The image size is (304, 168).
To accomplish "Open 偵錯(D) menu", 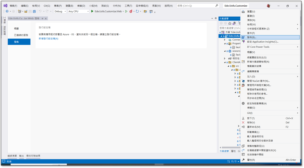I will point(81,6).
